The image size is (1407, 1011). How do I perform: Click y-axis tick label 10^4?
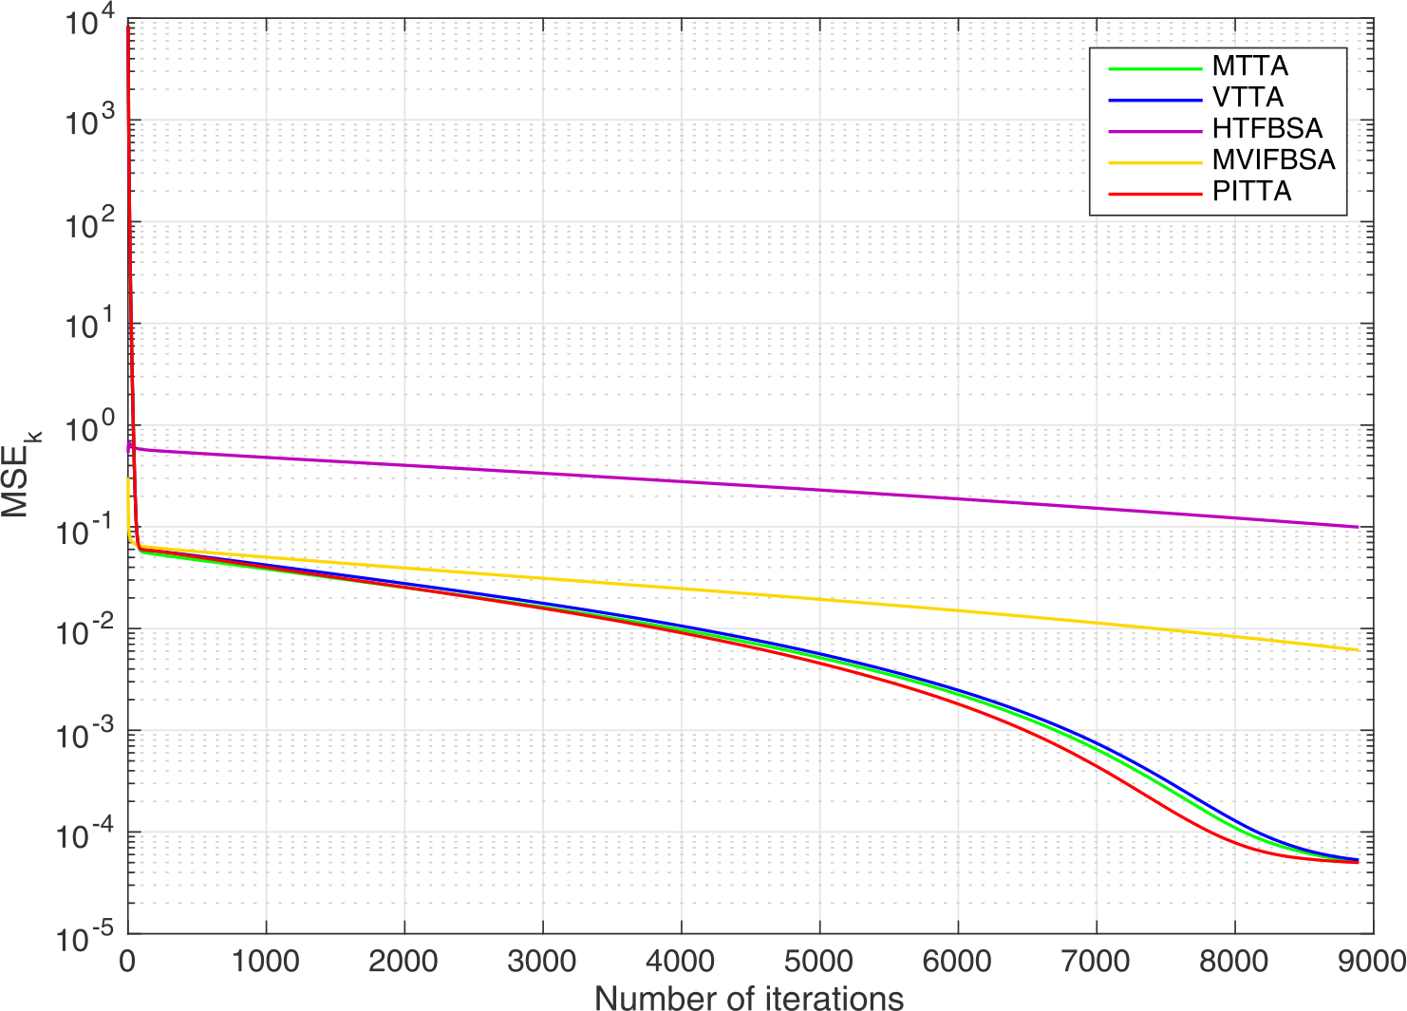pyautogui.click(x=90, y=22)
